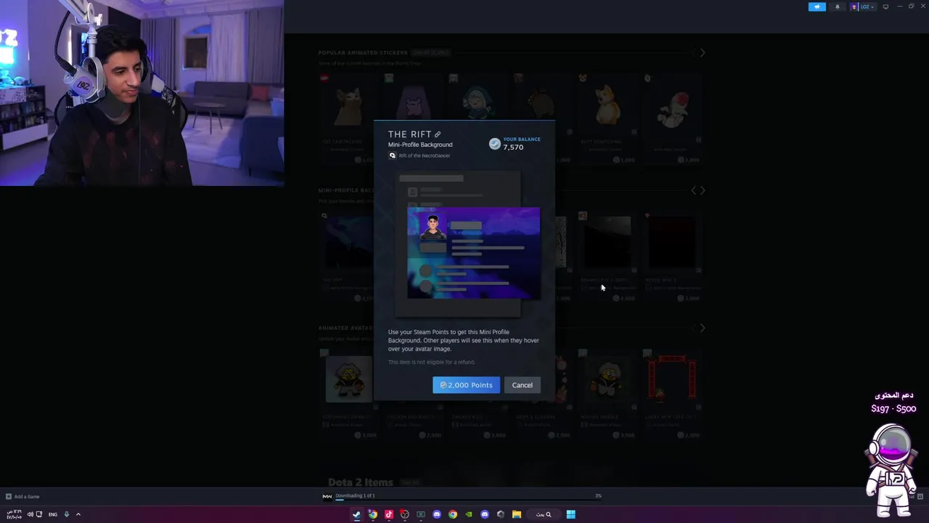Next page arrow for Animated Avatars
This screenshot has height=523, width=929.
702,328
